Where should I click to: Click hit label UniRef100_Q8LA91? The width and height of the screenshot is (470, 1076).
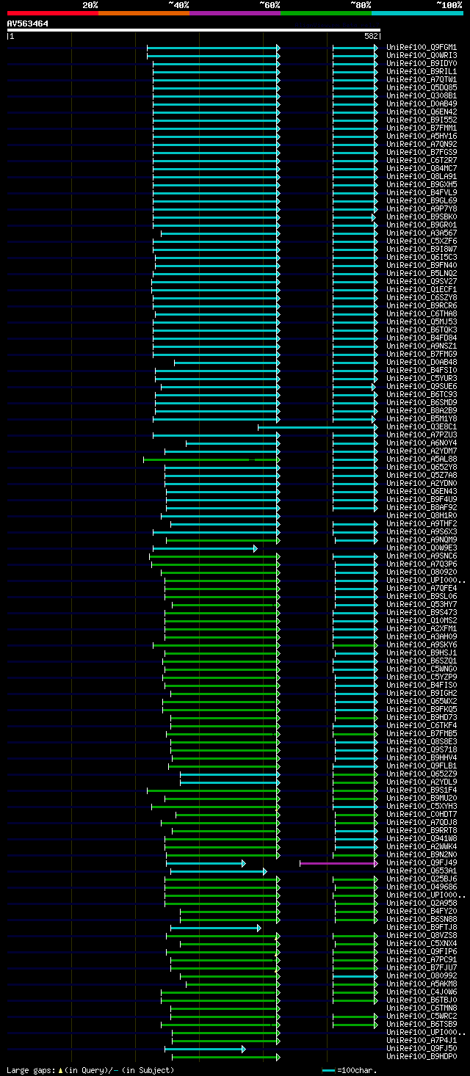click(x=422, y=177)
